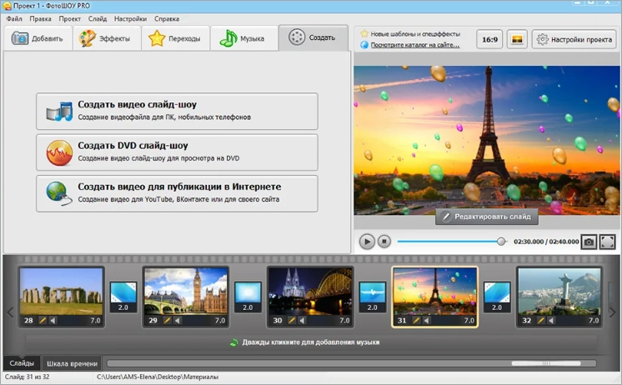622x385 pixels.
Task: Open the Слайд menu
Action: pos(97,18)
